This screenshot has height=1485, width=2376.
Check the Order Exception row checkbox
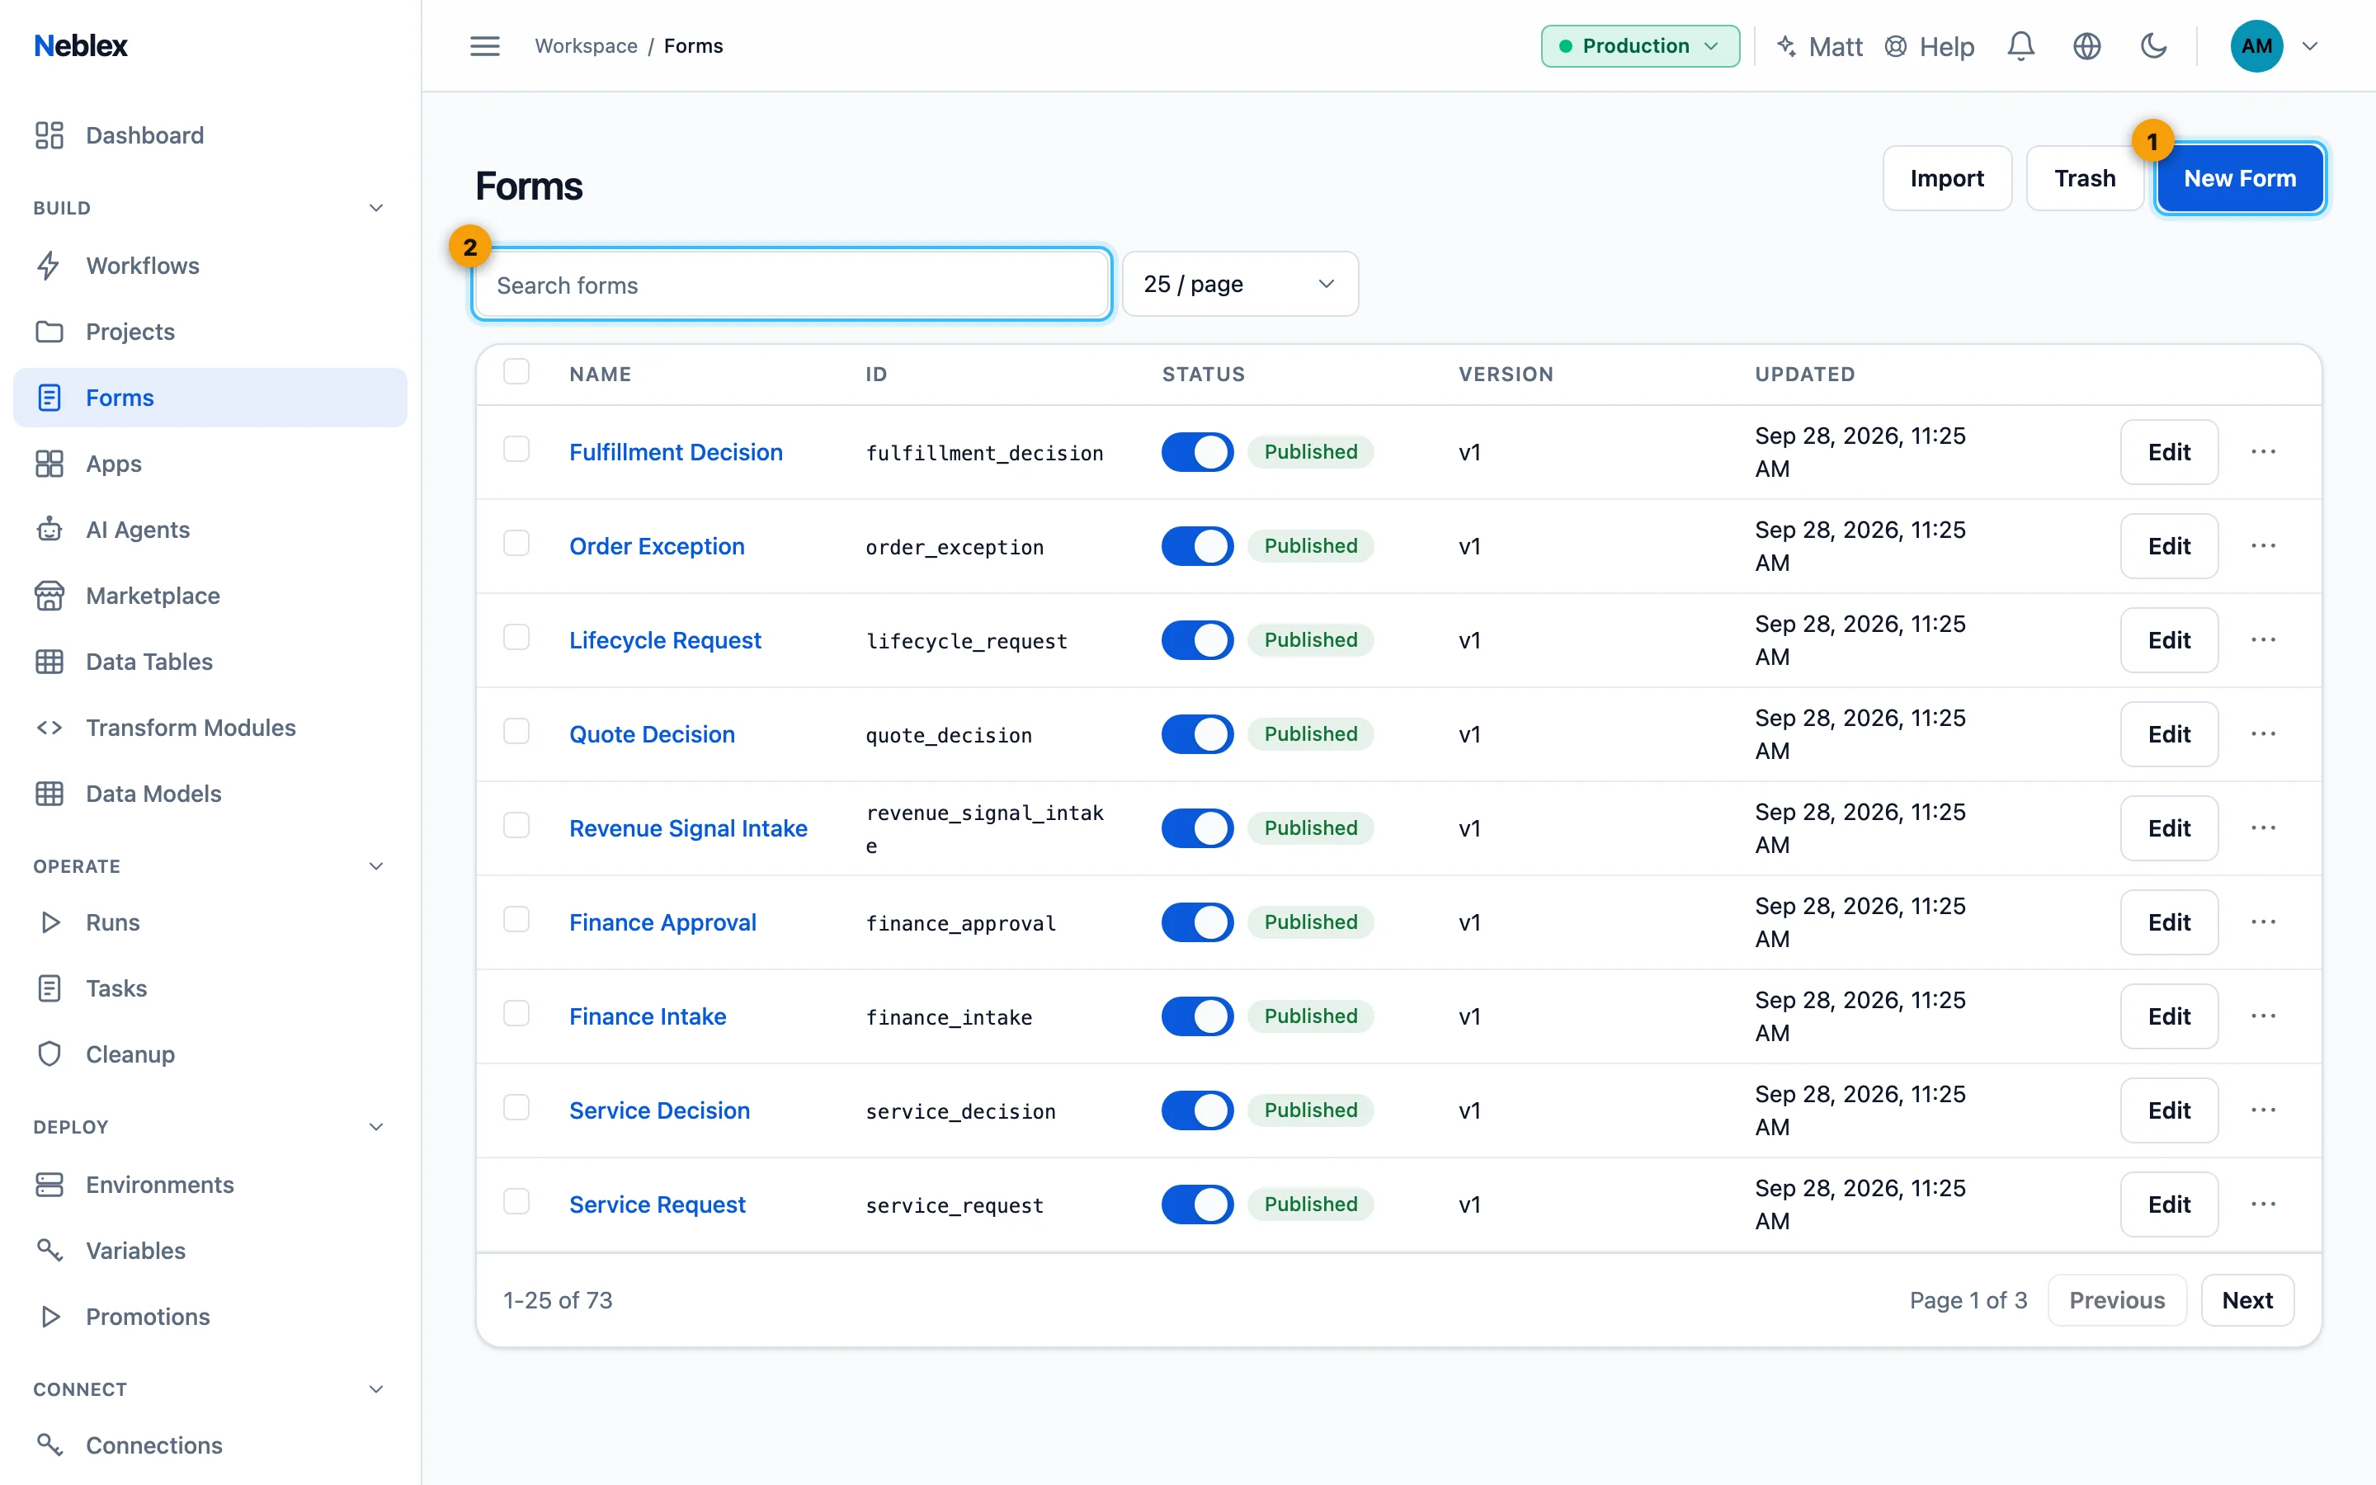pyautogui.click(x=516, y=543)
